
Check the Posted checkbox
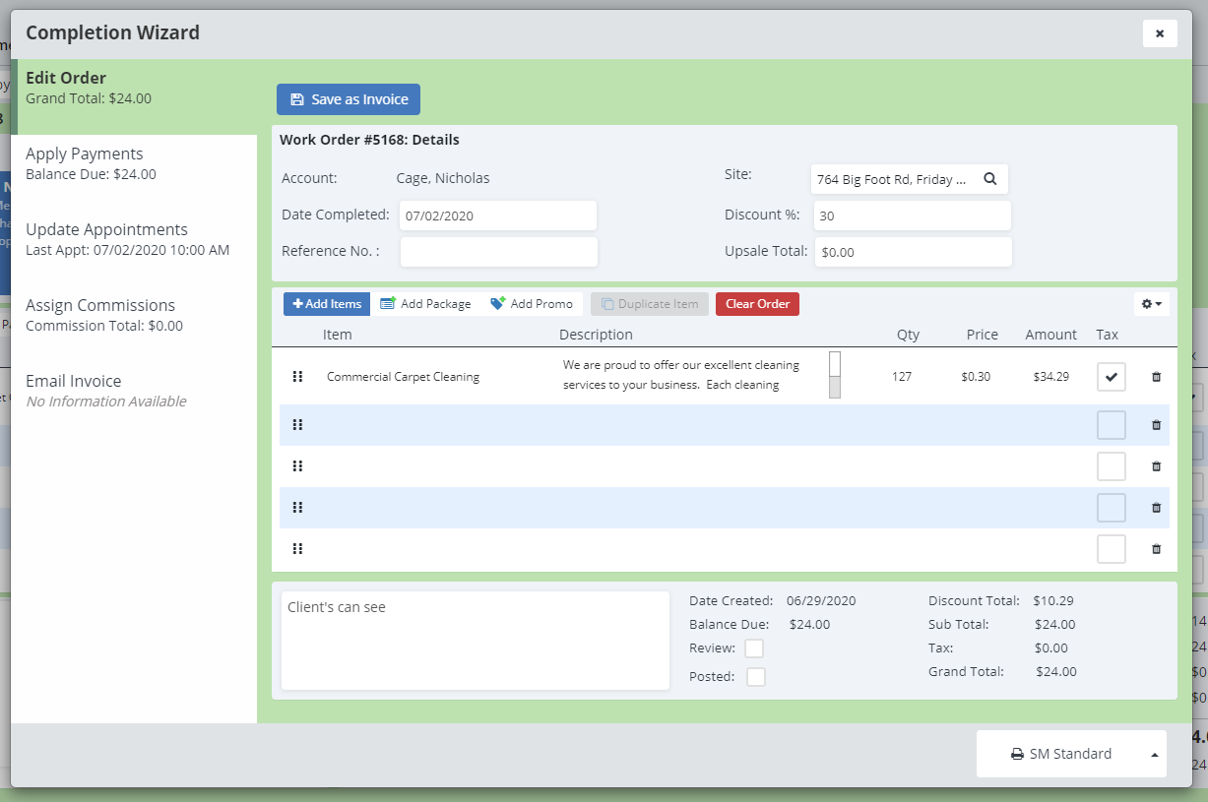click(756, 677)
